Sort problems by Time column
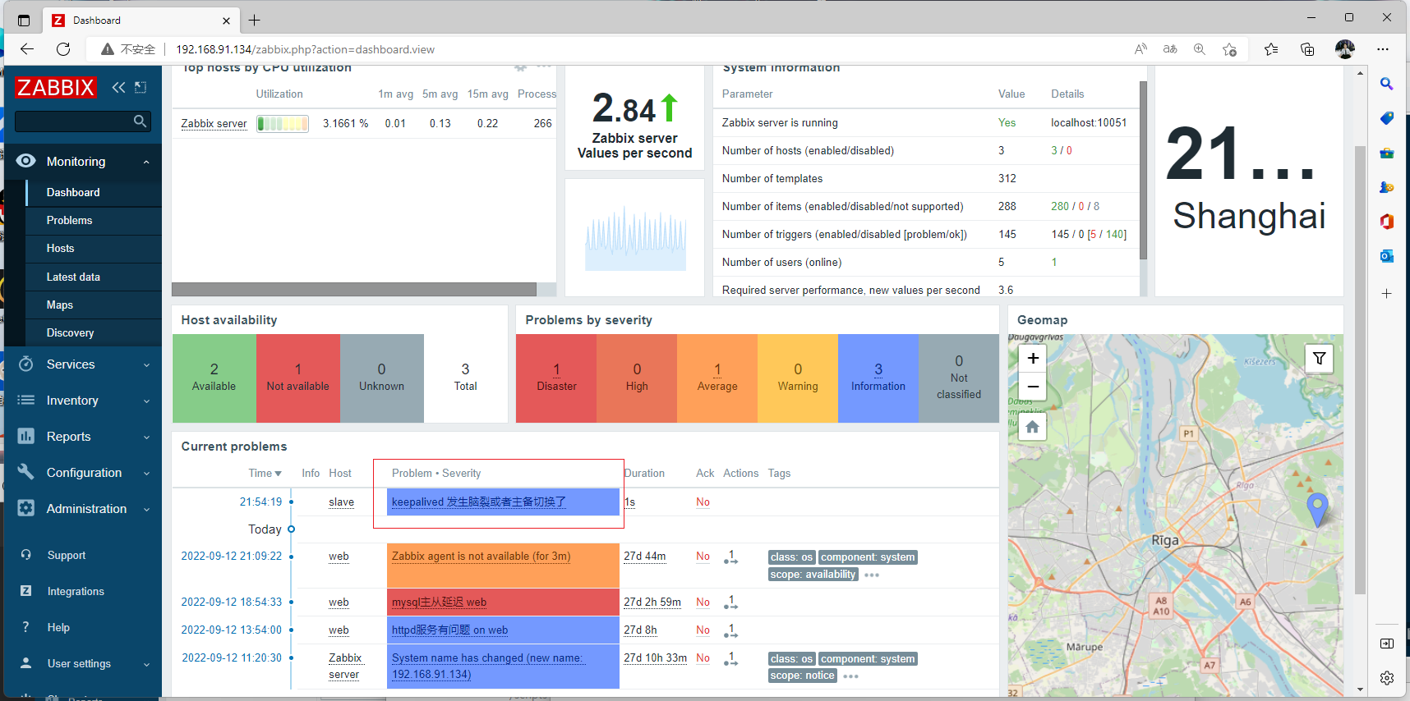Image resolution: width=1410 pixels, height=701 pixels. [x=265, y=473]
